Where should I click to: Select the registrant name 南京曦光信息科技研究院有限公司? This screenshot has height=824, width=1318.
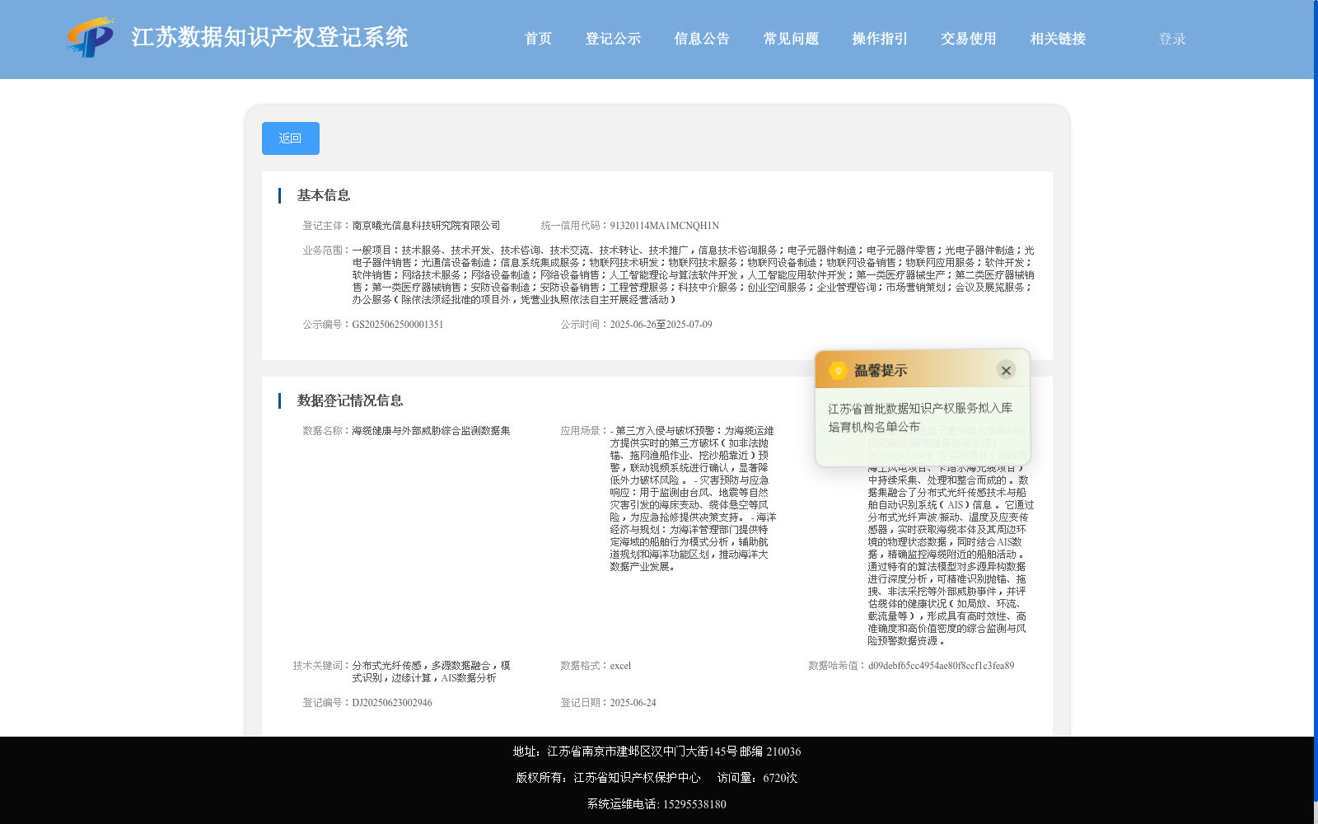tap(426, 226)
